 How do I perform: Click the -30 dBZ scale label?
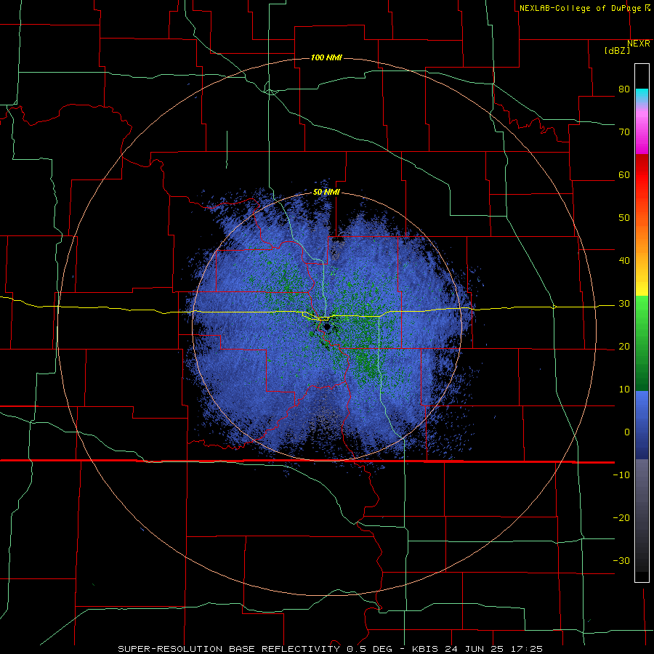(x=621, y=561)
